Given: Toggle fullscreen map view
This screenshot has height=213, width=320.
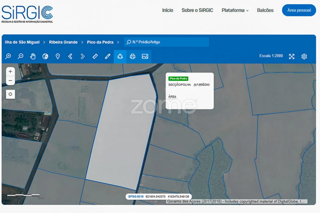Looking at the screenshot, I should coord(292,57).
